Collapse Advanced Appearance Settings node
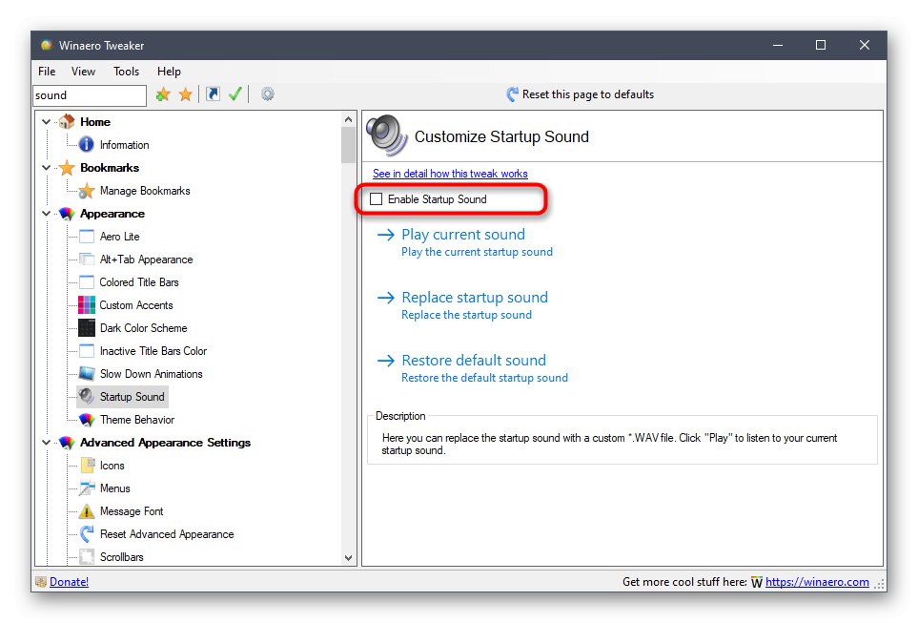This screenshot has width=918, height=623. pyautogui.click(x=47, y=443)
